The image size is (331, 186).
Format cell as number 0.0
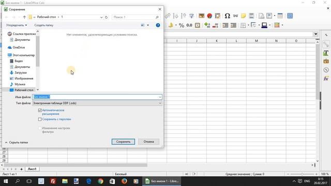(189, 25)
